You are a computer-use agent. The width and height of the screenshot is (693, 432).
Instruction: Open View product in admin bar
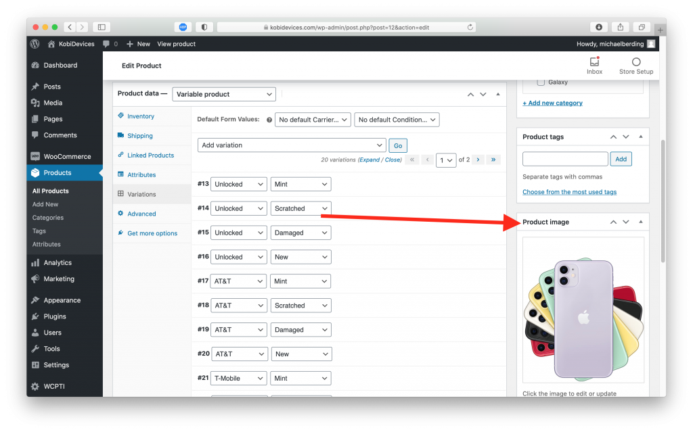click(x=177, y=44)
